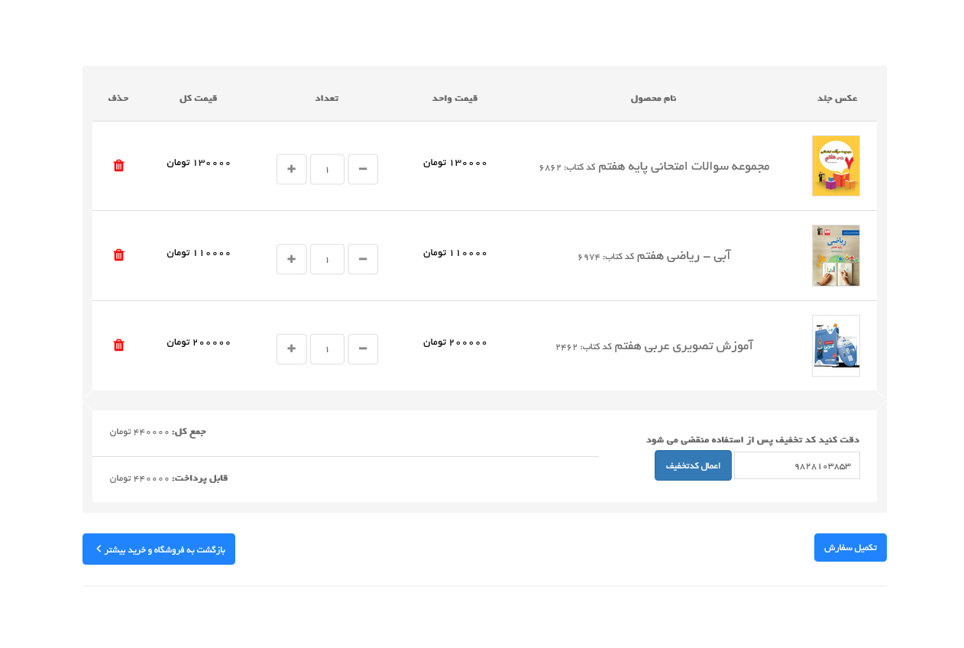Decrease quantity of Arabic learning book
Image resolution: width=964 pixels, height=648 pixels.
(x=363, y=349)
